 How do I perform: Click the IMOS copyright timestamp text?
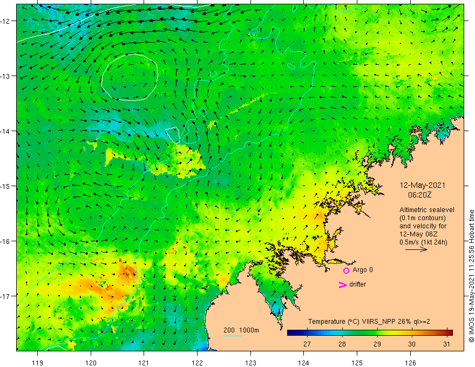coord(471,276)
